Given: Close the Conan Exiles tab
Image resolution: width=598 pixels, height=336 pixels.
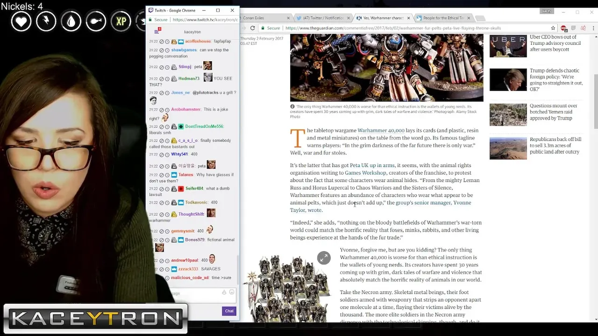Looking at the screenshot, I should click(x=289, y=18).
